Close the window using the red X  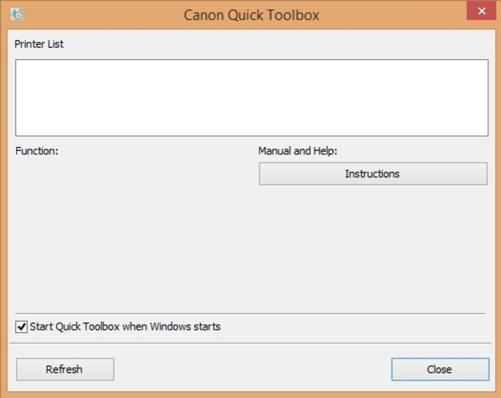click(482, 11)
